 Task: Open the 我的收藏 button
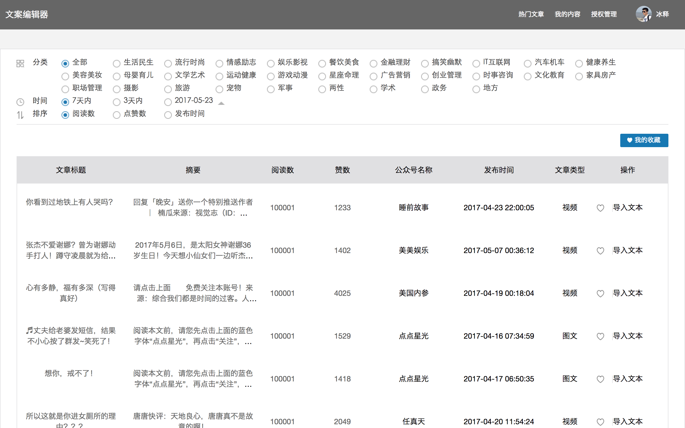pos(644,140)
